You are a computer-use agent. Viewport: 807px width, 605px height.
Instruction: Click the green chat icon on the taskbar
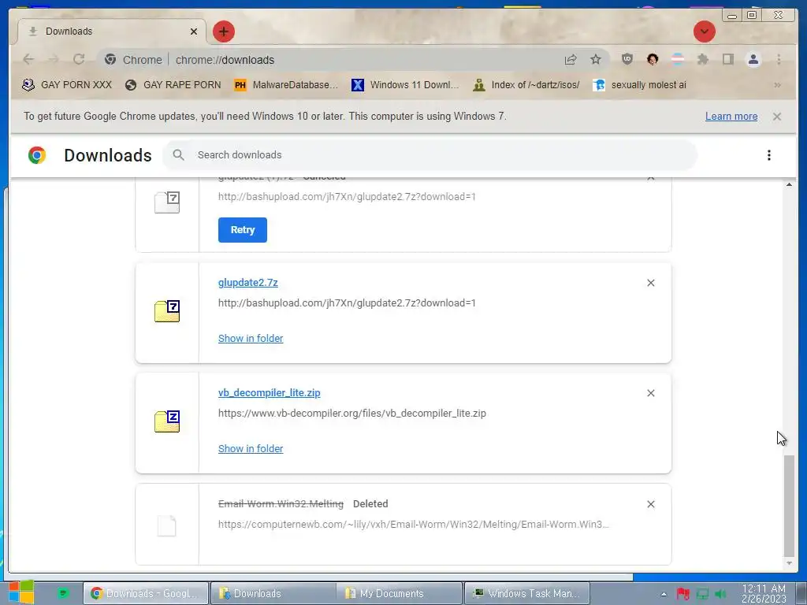coord(63,593)
